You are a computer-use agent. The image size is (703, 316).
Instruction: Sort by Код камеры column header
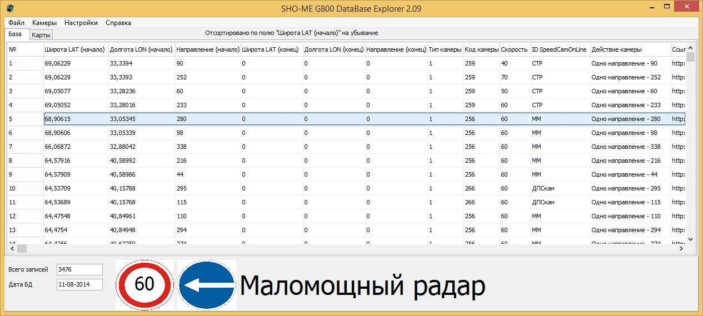pyautogui.click(x=482, y=49)
